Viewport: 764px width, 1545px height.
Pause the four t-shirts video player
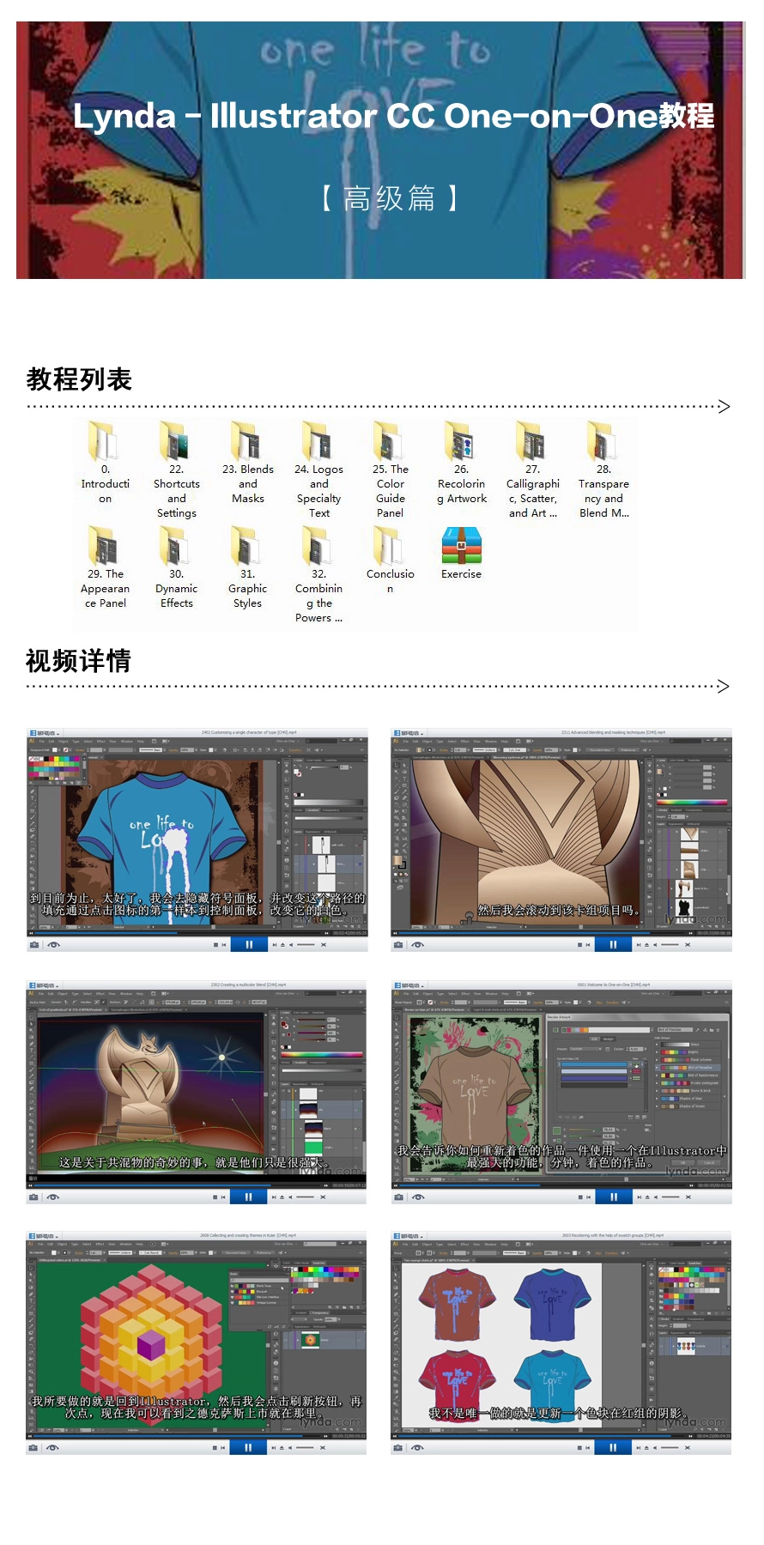(x=614, y=1447)
